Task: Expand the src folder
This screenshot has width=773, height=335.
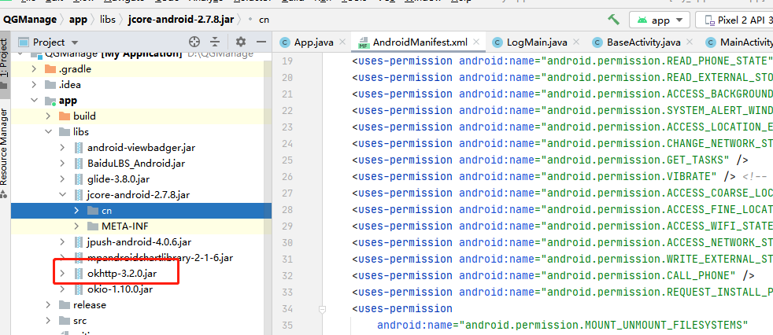Action: [x=48, y=321]
